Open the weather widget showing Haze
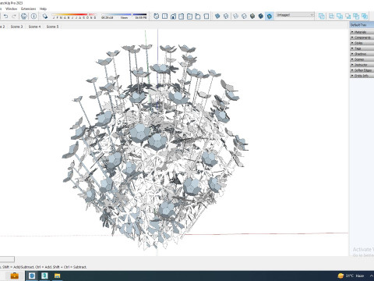The width and height of the screenshot is (374, 281). click(x=351, y=276)
